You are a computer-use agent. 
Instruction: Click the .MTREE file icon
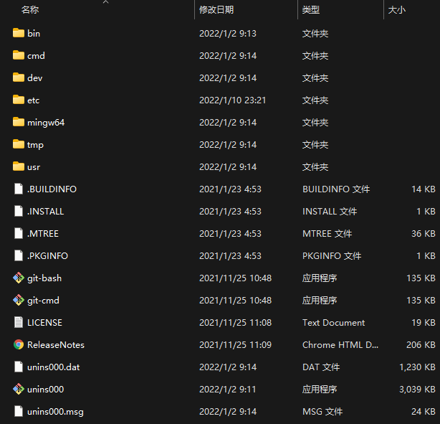(x=19, y=233)
